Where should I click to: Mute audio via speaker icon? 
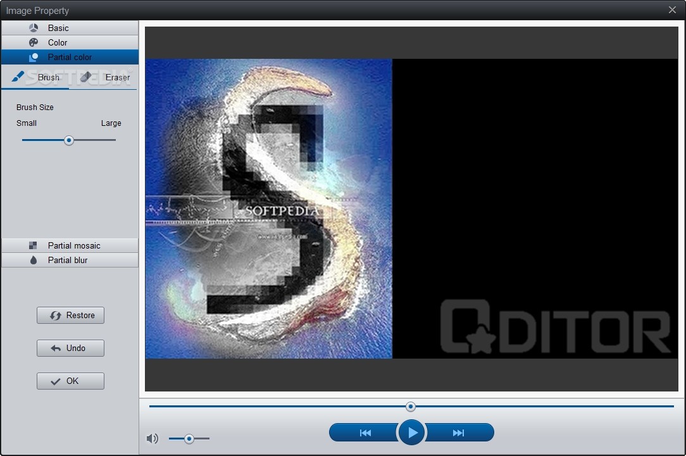coord(153,438)
